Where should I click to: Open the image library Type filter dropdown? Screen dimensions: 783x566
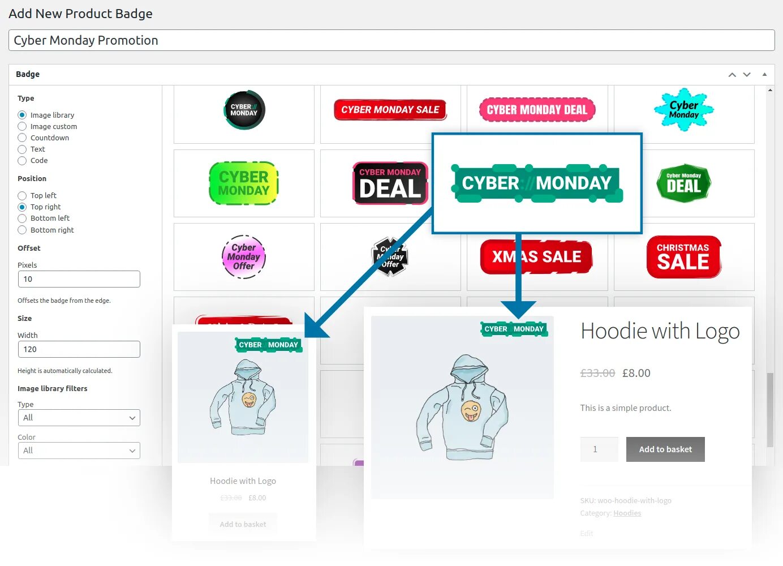79,418
